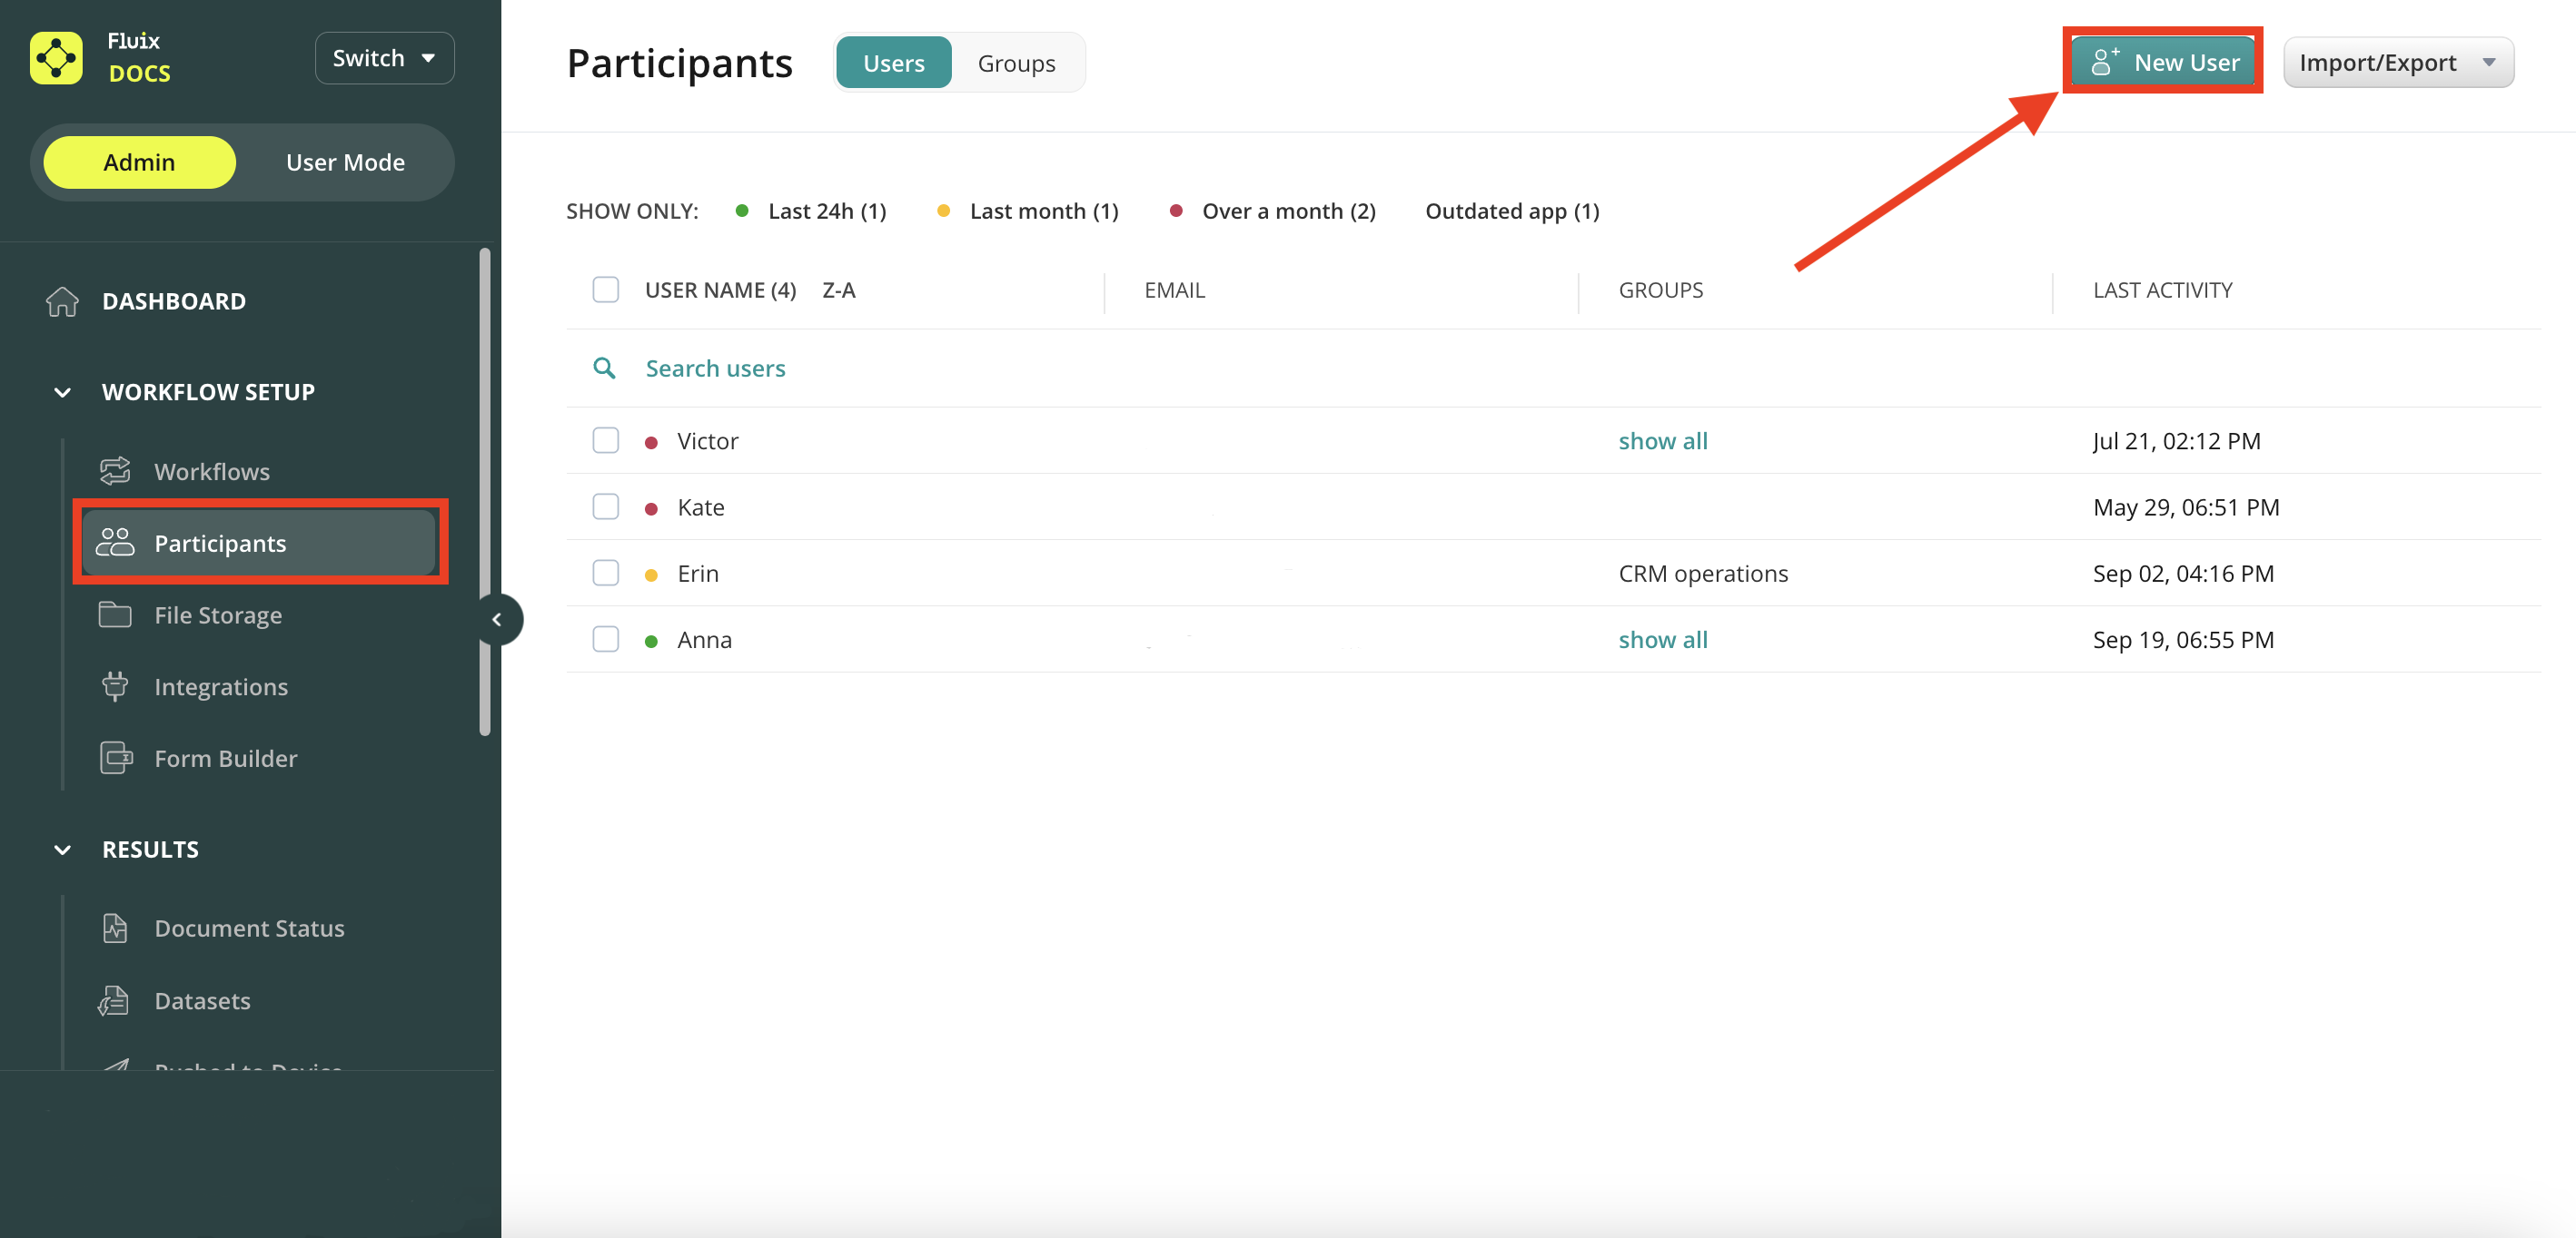Switch to the Groups tab
The height and width of the screenshot is (1238, 2576).
[1016, 63]
